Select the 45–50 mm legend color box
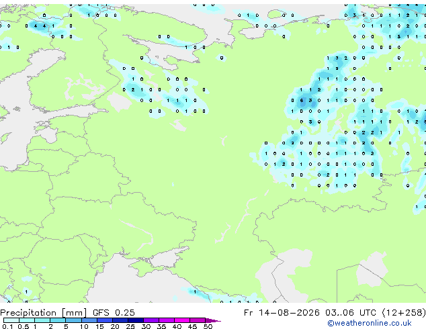 198,320
